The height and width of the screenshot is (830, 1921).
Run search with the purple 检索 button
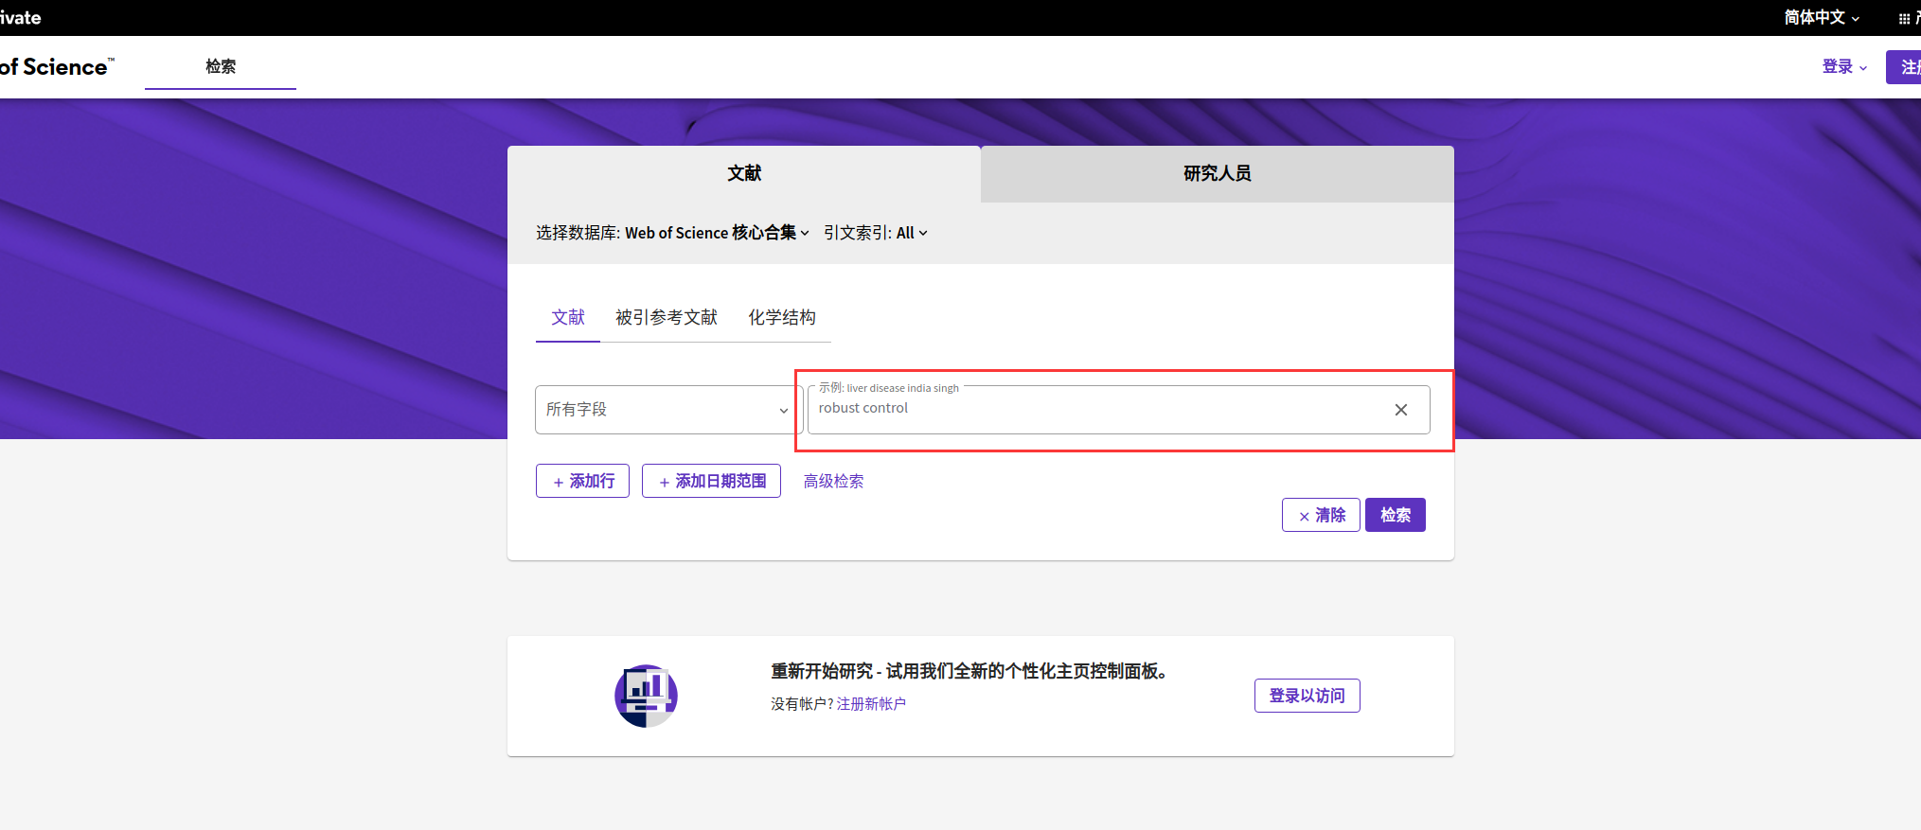click(1396, 515)
